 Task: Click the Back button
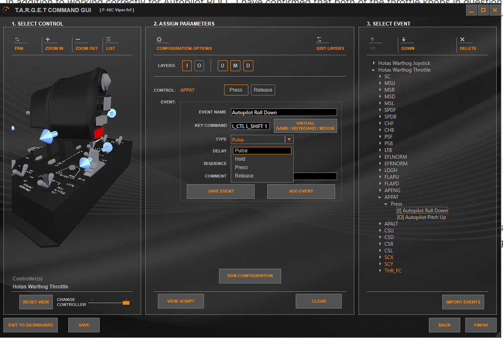tap(444, 325)
